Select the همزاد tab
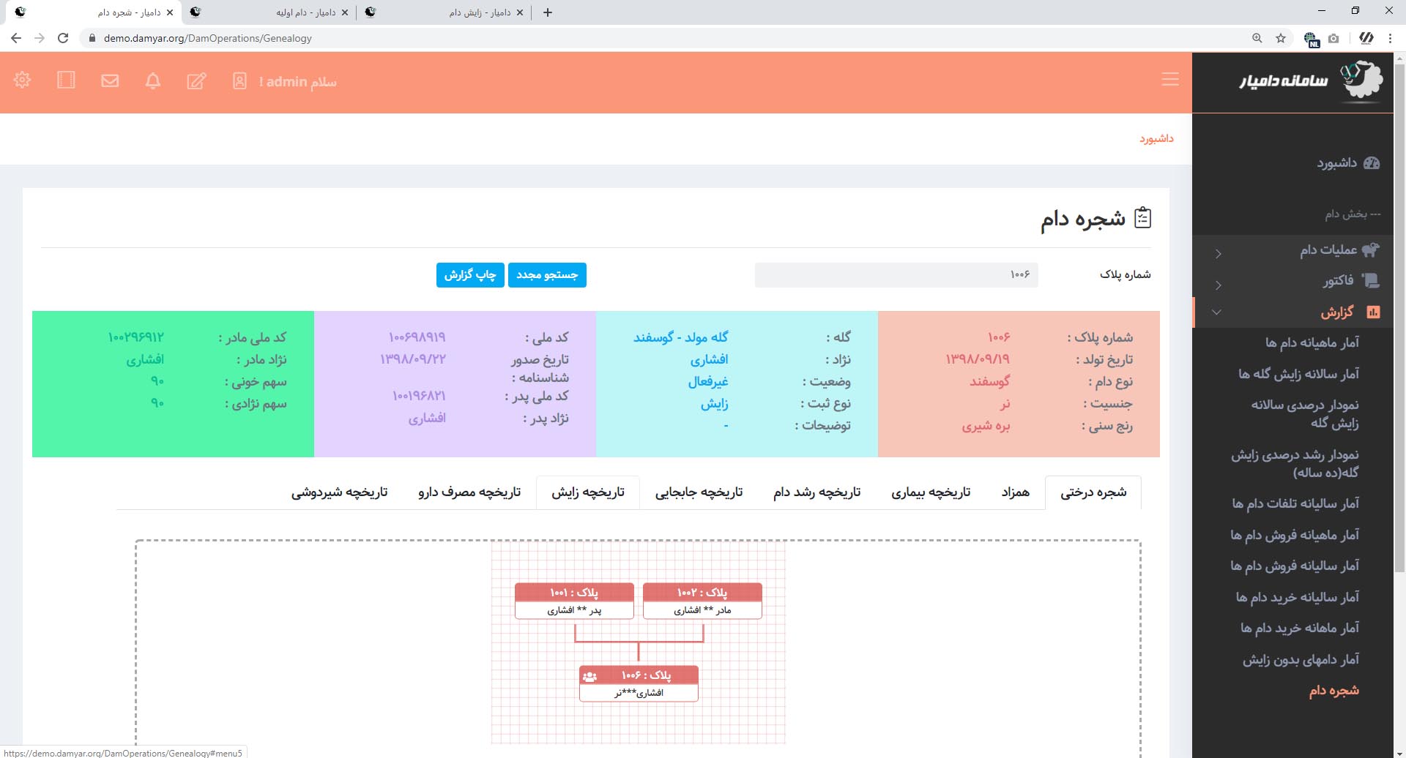 (x=1015, y=492)
